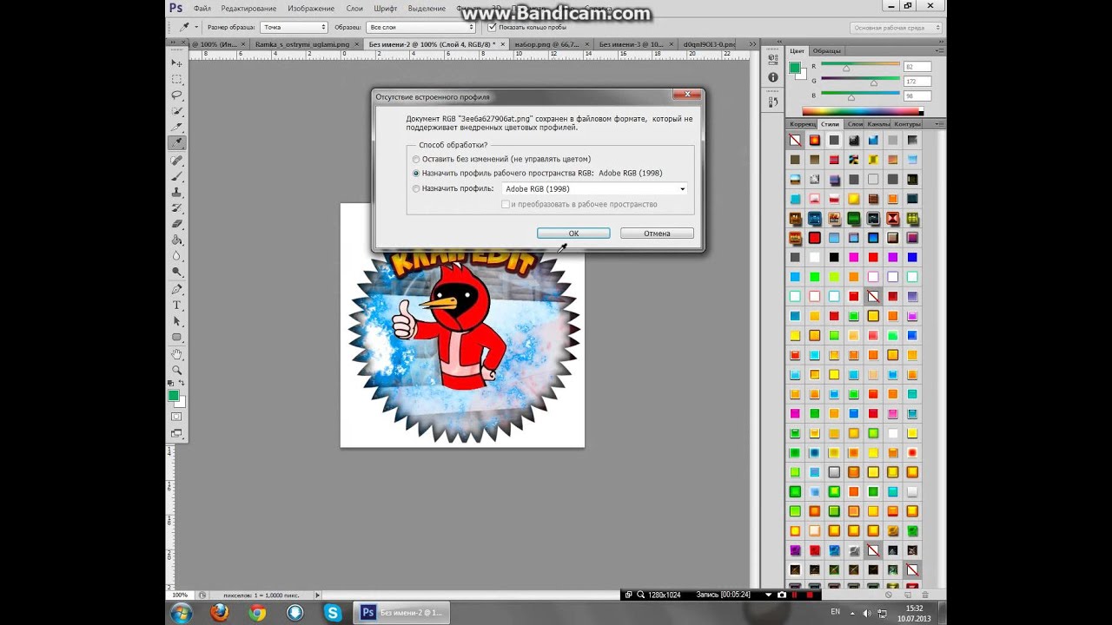This screenshot has height=625, width=1112.
Task: Select the Paint Bucket tool
Action: 177,240
